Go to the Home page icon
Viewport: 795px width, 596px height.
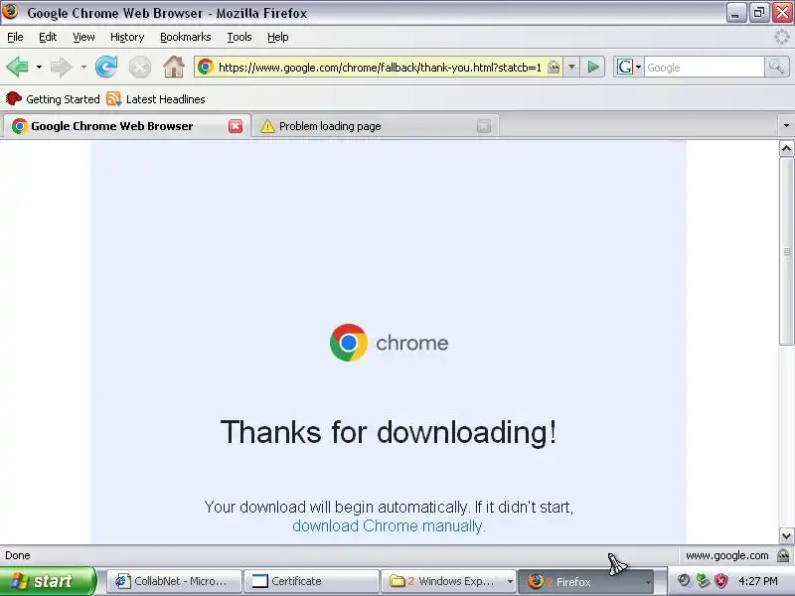coord(174,67)
